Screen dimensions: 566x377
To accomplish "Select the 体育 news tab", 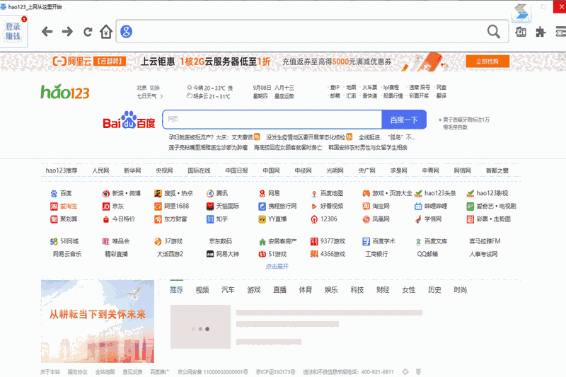I will tap(306, 290).
